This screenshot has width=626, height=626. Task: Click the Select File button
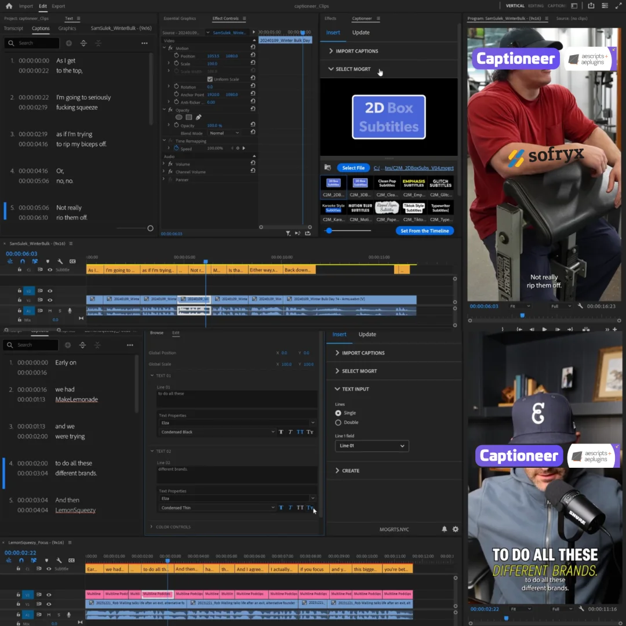pyautogui.click(x=353, y=168)
